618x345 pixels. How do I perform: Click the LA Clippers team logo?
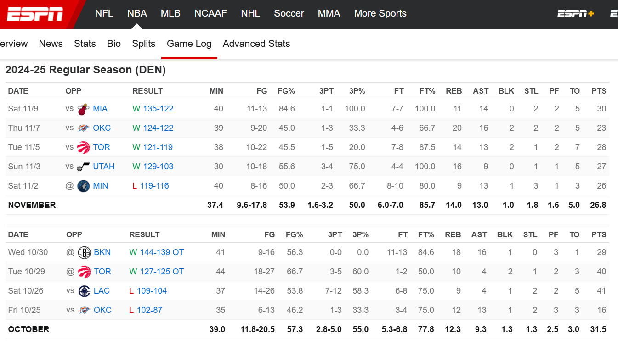point(84,291)
